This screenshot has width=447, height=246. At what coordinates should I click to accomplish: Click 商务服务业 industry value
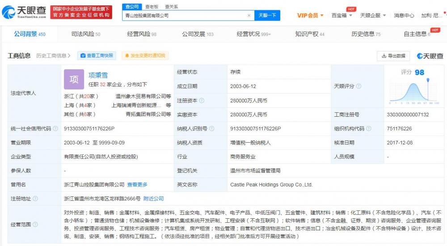pyautogui.click(x=243, y=157)
